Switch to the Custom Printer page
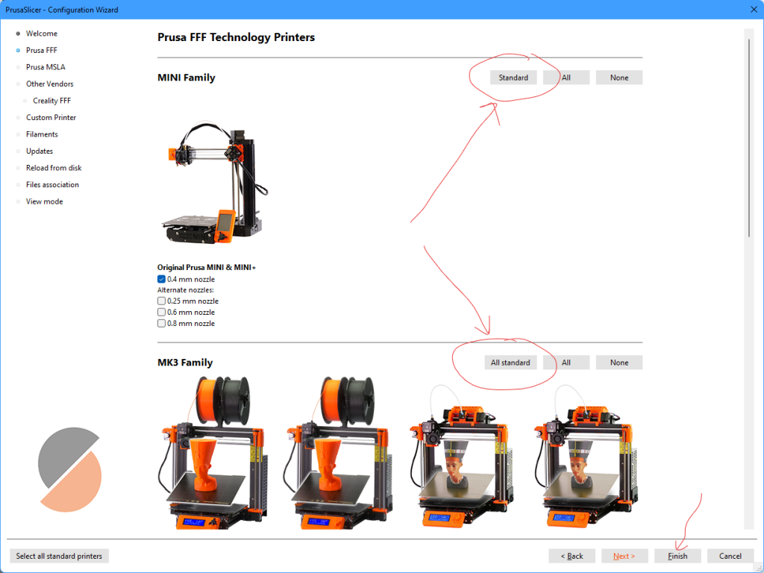The image size is (764, 573). coord(51,118)
